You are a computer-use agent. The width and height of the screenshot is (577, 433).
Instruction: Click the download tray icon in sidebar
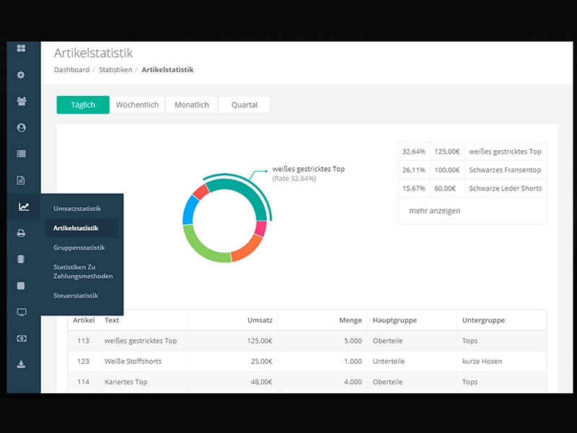[21, 364]
